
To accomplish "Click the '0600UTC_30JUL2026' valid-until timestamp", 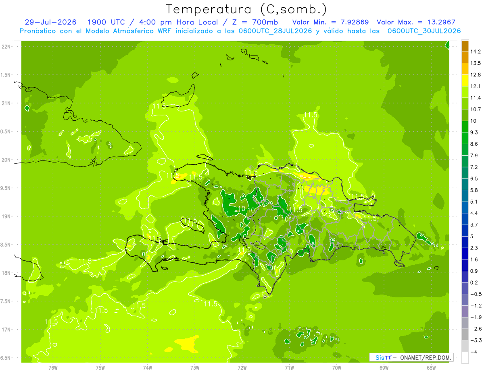I will click(x=424, y=31).
